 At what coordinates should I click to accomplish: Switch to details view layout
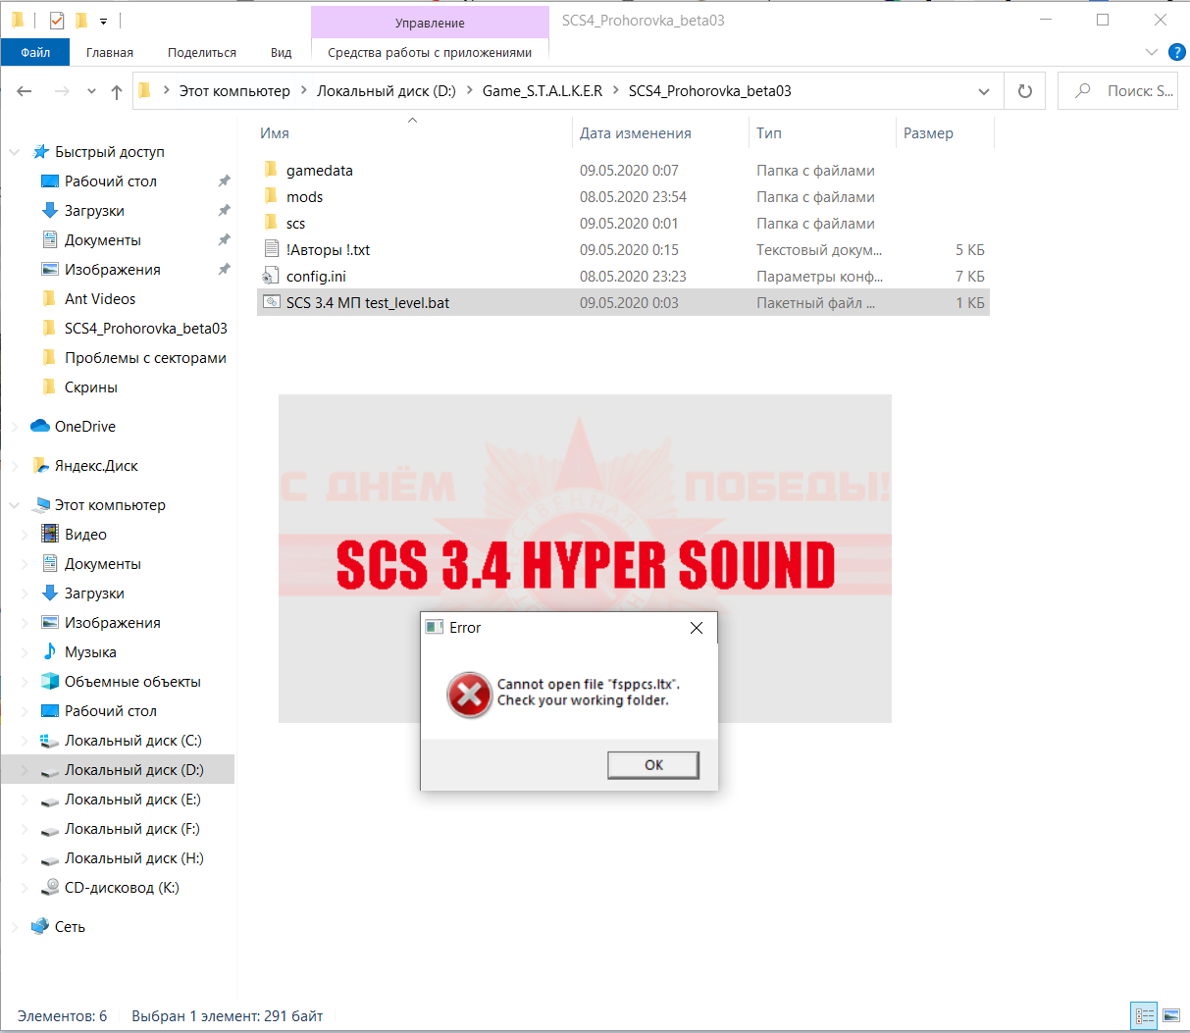1144,1016
